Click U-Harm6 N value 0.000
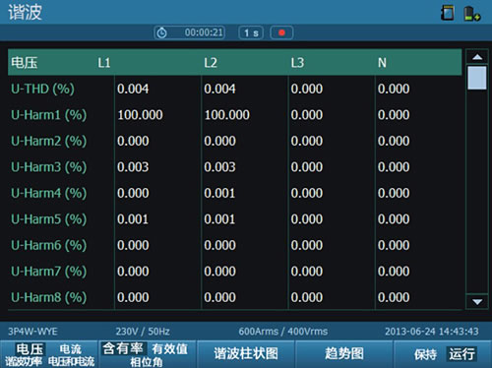The height and width of the screenshot is (368, 492). [x=394, y=245]
